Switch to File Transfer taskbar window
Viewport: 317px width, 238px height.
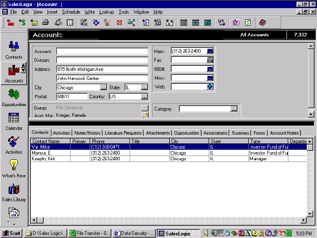point(90,233)
